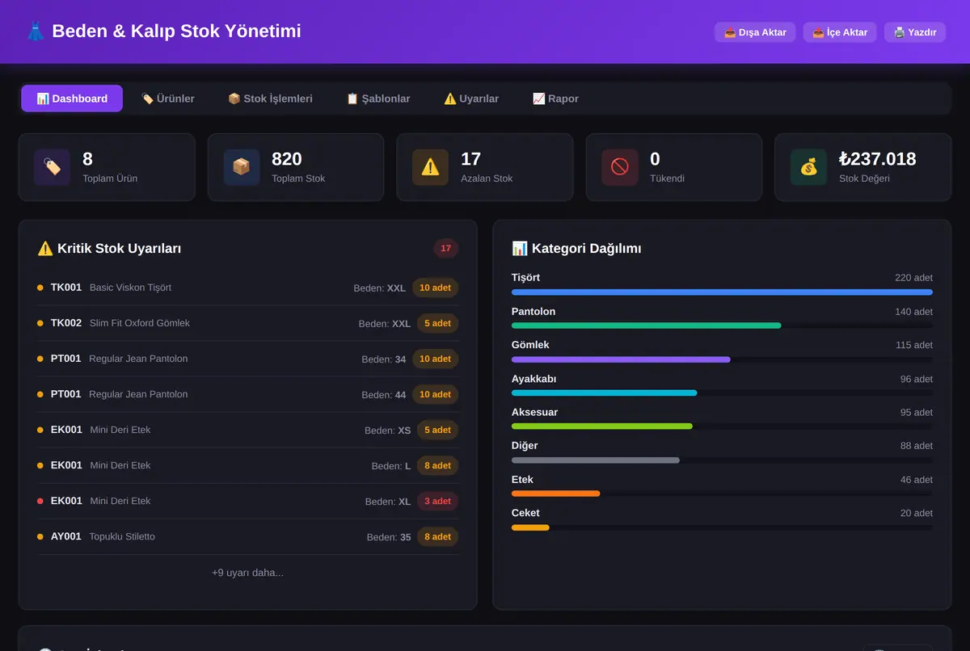Click the gray Diğer category bar
Screen dimensions: 970x651
point(596,460)
